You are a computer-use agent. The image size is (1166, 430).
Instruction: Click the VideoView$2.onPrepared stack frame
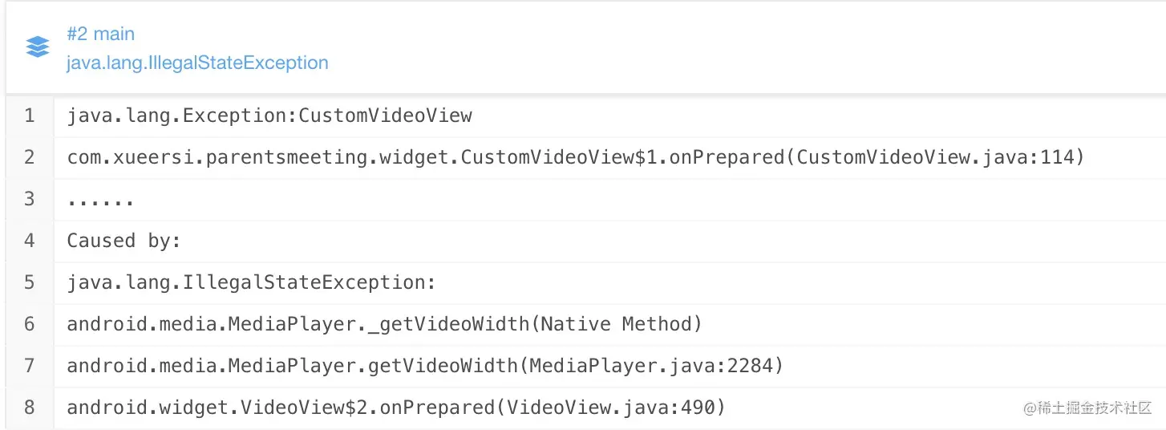(x=395, y=408)
